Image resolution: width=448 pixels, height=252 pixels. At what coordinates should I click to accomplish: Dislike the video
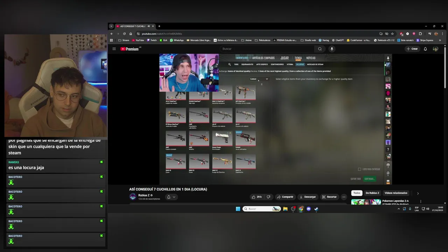pos(268,197)
